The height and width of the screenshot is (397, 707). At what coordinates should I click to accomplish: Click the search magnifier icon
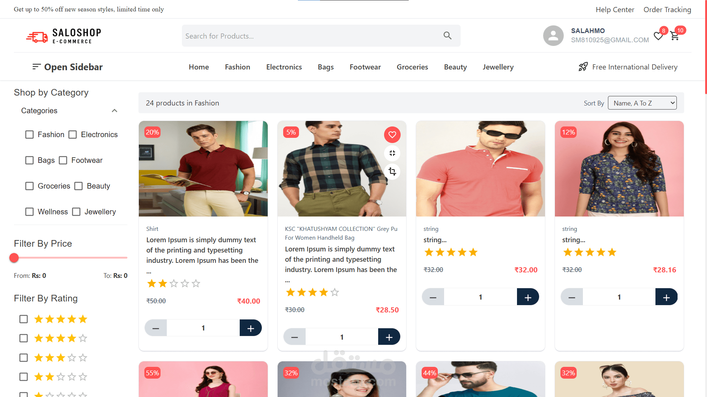point(447,36)
